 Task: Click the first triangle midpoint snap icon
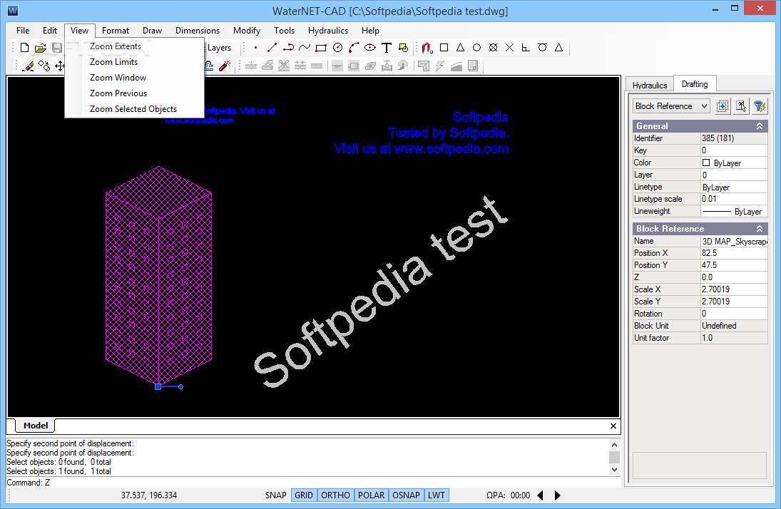point(460,48)
